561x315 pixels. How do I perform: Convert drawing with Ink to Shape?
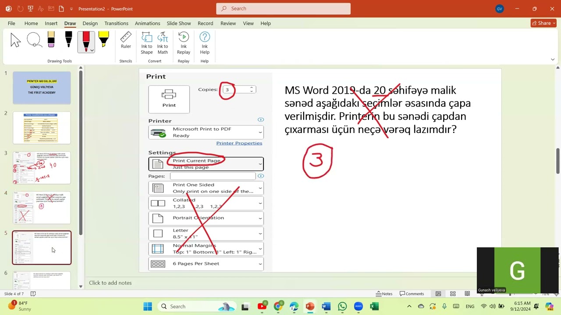click(x=147, y=43)
